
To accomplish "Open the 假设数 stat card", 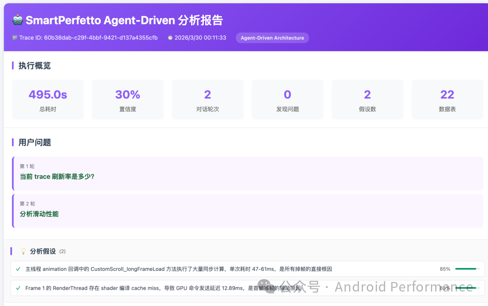I will point(367,99).
